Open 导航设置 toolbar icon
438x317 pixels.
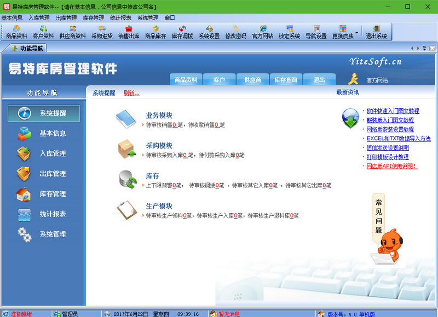point(316,32)
